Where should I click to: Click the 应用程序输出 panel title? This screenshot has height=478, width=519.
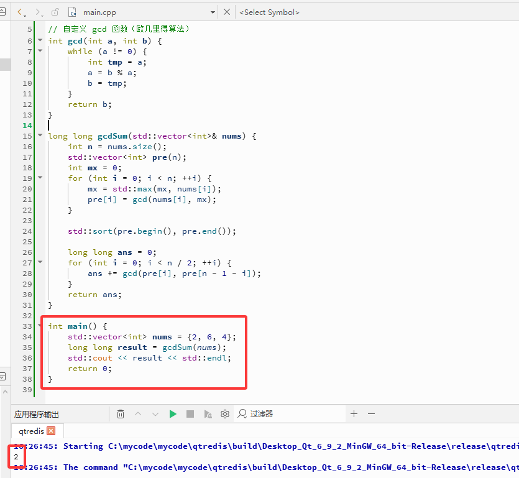click(x=37, y=414)
